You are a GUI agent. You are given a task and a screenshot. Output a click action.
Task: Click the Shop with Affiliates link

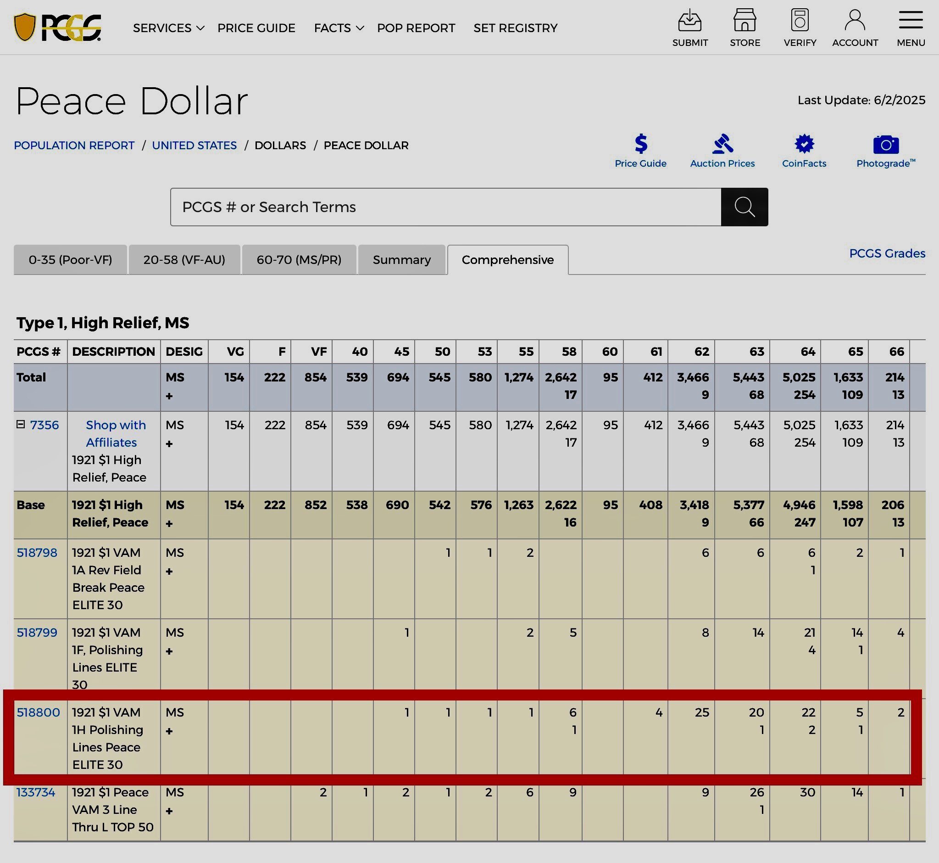[115, 433]
